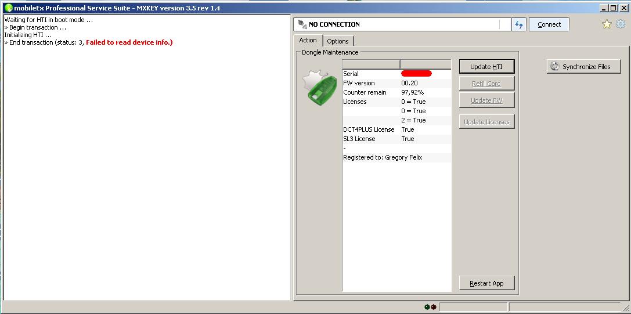631x314 pixels.
Task: Click the 'Waiting for HTI in boot mode' log line
Action: click(48, 19)
